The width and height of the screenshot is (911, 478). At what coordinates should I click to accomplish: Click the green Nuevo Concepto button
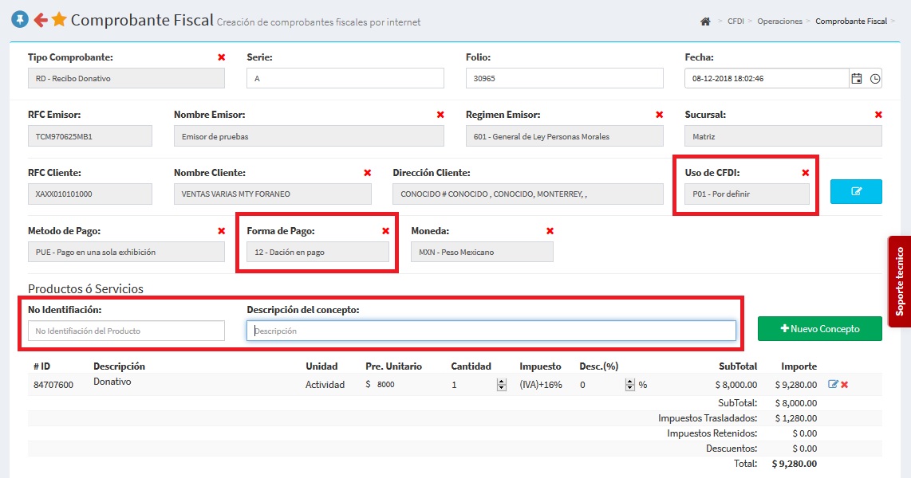pos(819,329)
